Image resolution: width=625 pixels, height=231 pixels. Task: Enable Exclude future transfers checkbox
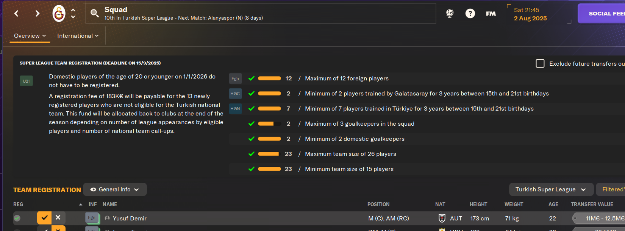click(x=540, y=63)
